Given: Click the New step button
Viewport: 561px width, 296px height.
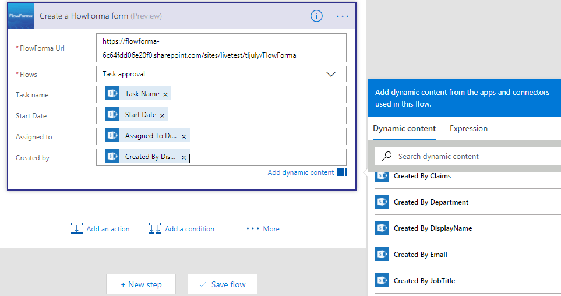Looking at the screenshot, I should [x=141, y=284].
